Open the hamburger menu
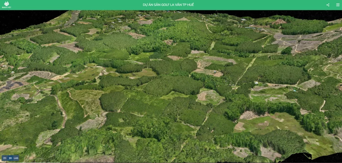 click(338, 5)
